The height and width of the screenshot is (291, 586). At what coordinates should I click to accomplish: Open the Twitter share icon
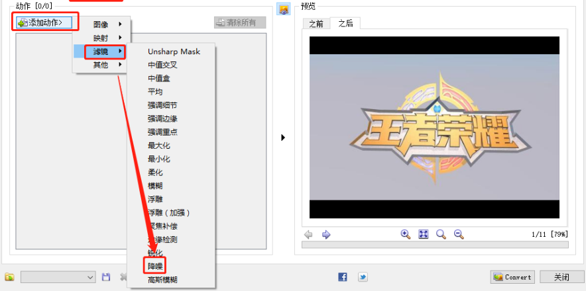coord(363,277)
